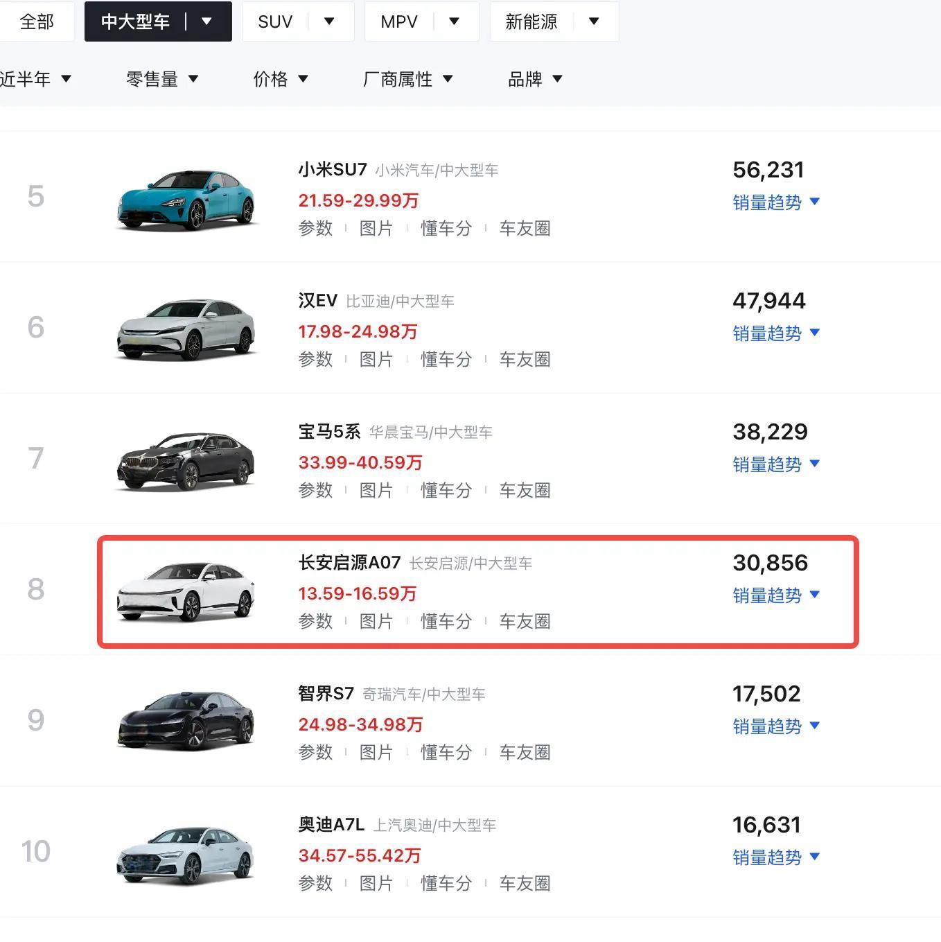Open the 新能源 category dropdown
This screenshot has width=941, height=942.
554,21
